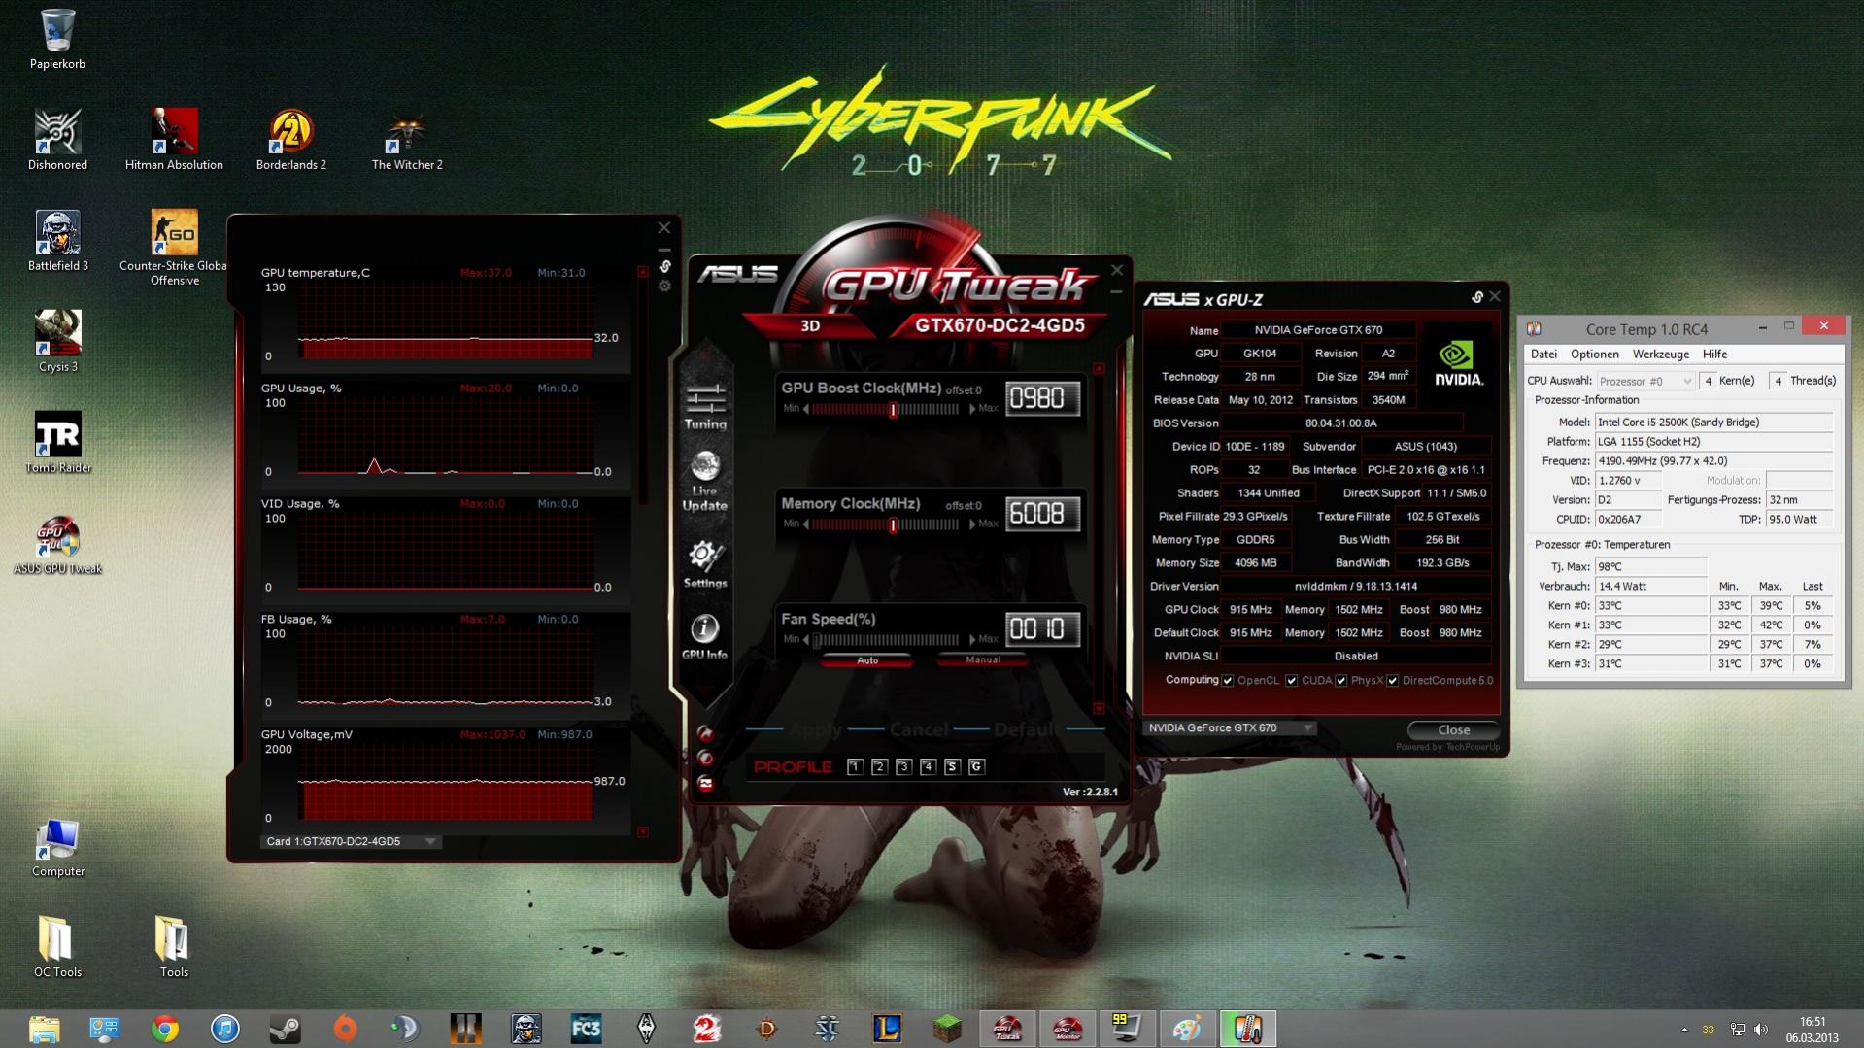Select profile 4 in GPU Tweak
This screenshot has height=1048, width=1864.
click(x=928, y=767)
